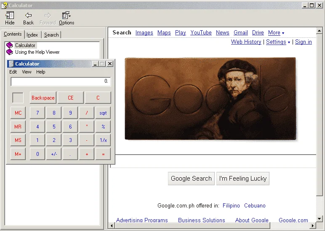Screen dimensions: 325x231
Task: Click the Calculator display field
Action: (x=61, y=81)
